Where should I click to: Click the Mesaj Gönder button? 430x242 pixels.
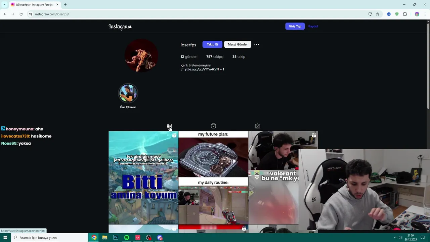pyautogui.click(x=238, y=44)
